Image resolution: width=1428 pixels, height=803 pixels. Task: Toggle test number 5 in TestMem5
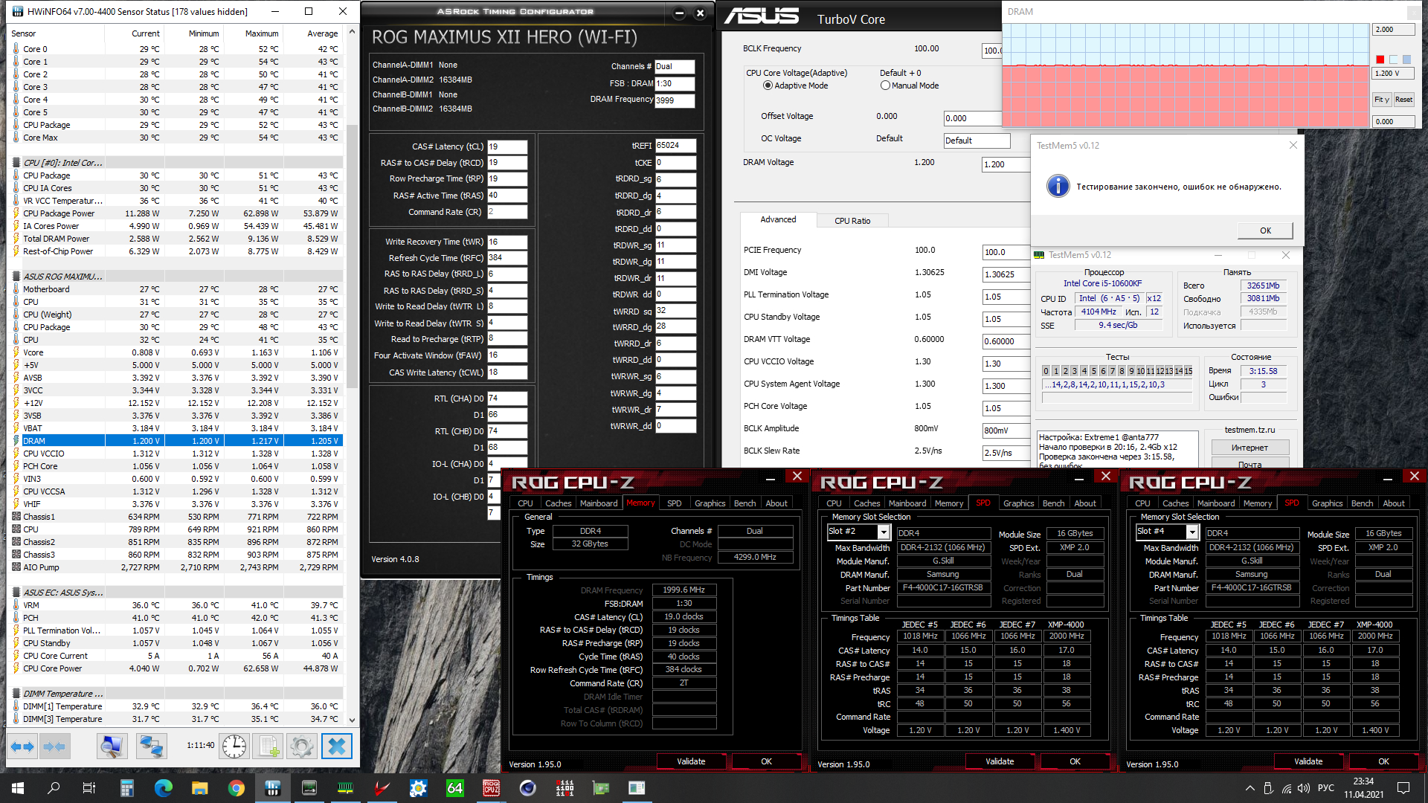pyautogui.click(x=1093, y=371)
